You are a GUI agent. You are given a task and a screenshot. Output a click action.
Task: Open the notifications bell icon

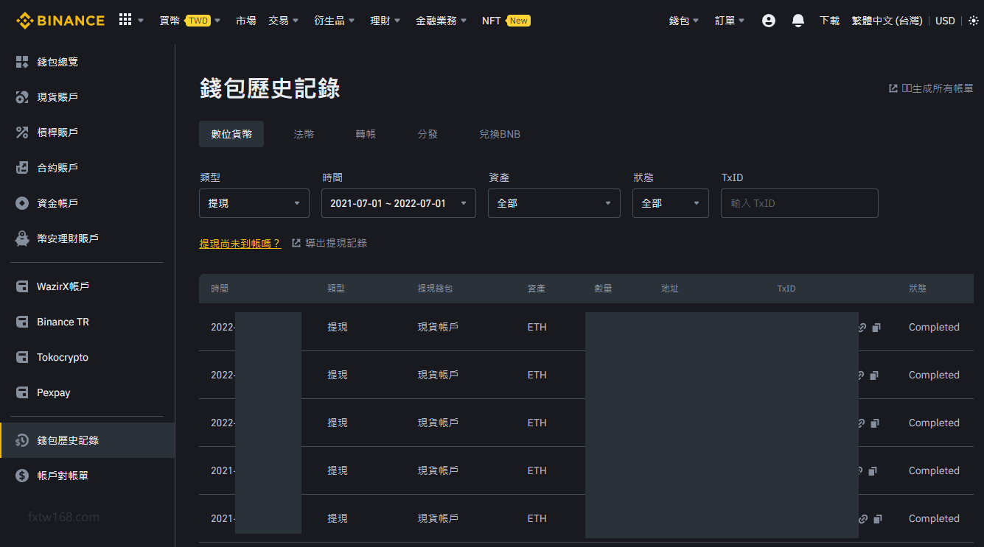point(798,20)
